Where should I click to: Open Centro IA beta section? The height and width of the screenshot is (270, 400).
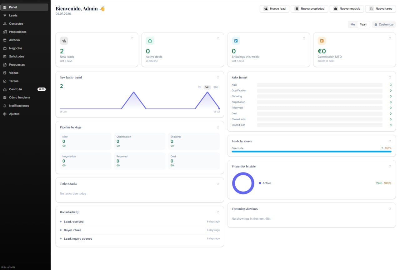(x=24, y=89)
